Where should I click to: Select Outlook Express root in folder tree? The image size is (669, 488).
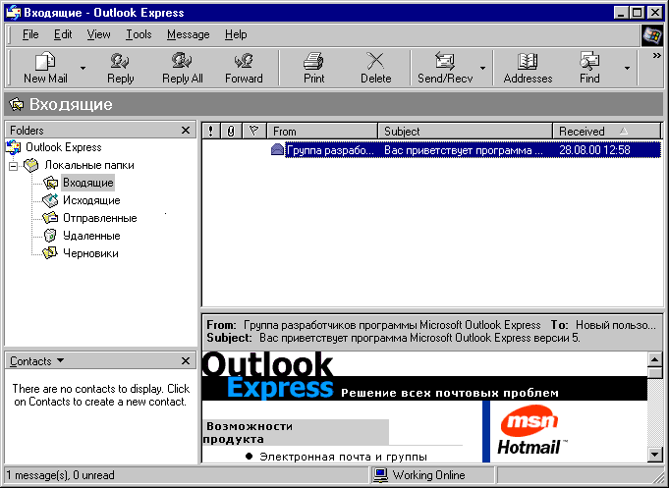point(64,147)
